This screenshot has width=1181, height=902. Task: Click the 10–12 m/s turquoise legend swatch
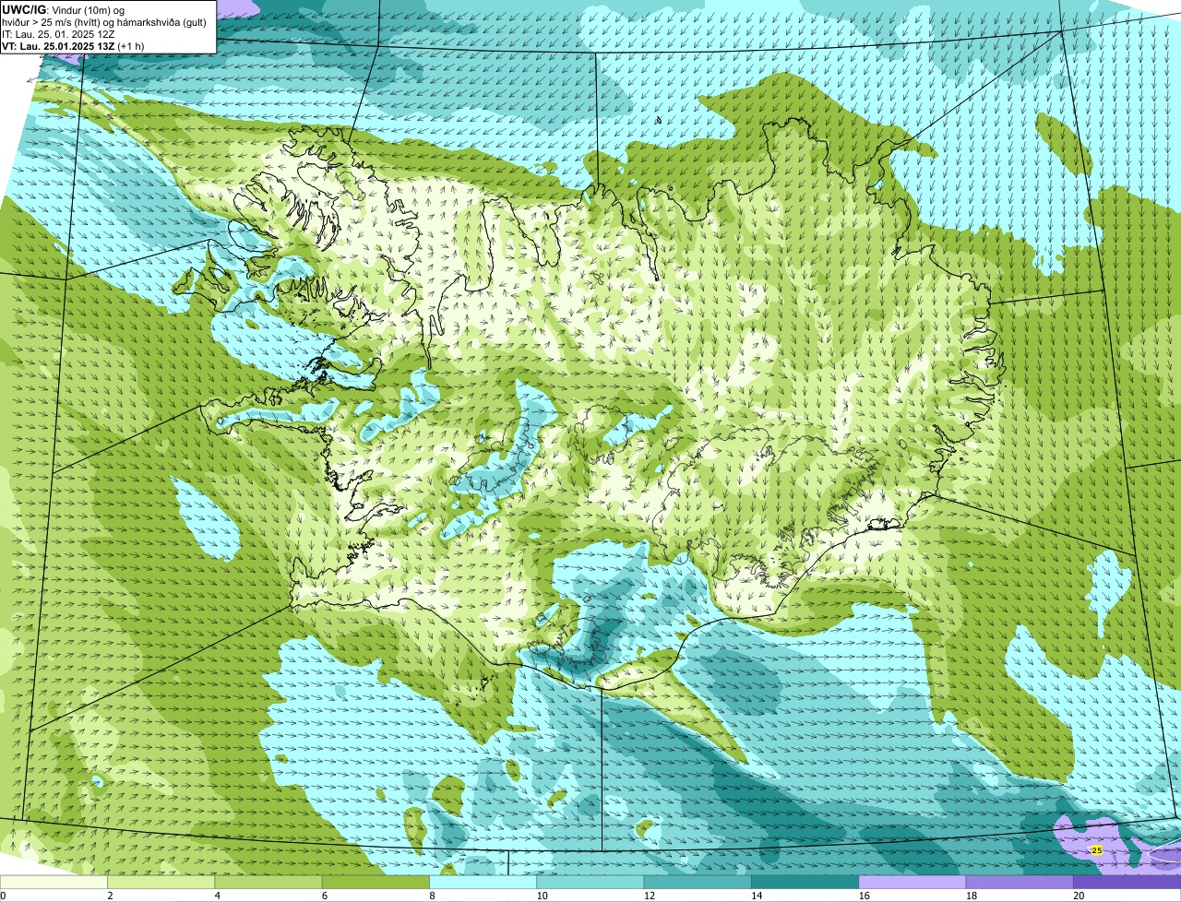[590, 883]
